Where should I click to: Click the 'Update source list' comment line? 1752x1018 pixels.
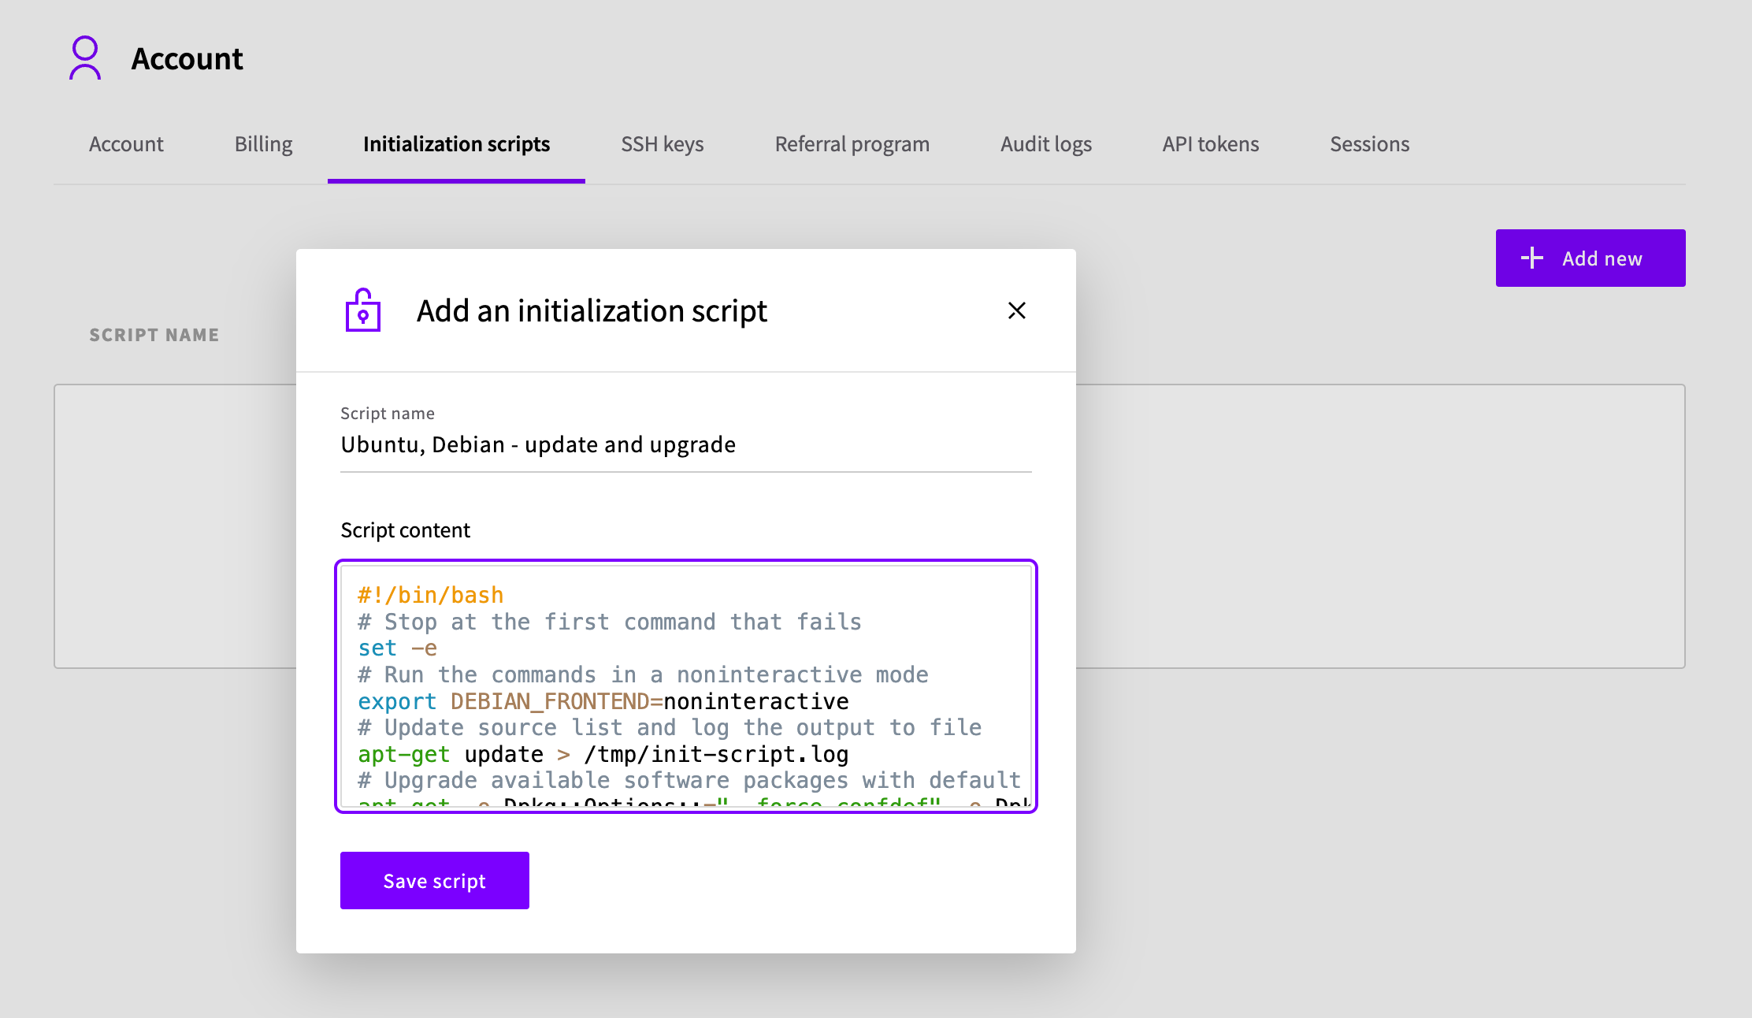coord(670,727)
